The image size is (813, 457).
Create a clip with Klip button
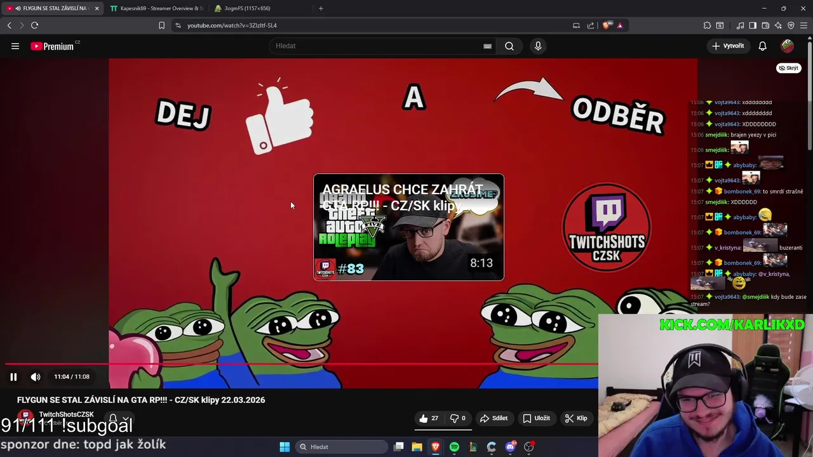pos(576,418)
